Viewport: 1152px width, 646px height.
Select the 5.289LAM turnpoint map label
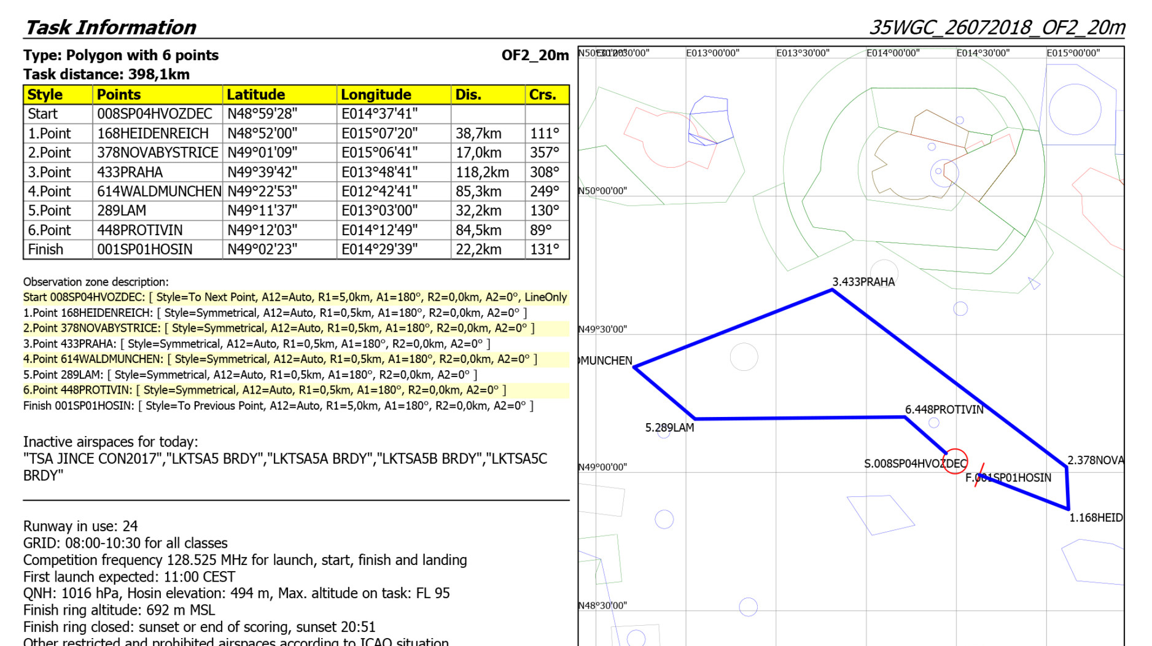point(669,427)
